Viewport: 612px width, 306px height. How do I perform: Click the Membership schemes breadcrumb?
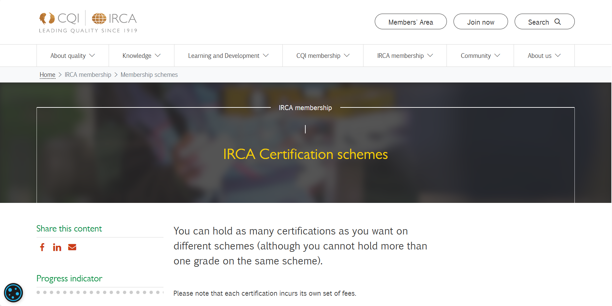[x=149, y=75]
